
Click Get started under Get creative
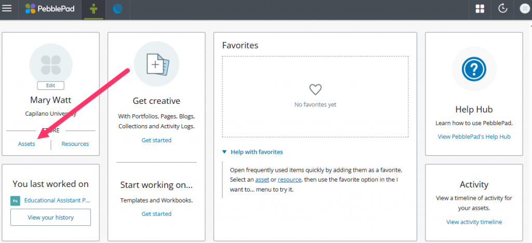[156, 140]
